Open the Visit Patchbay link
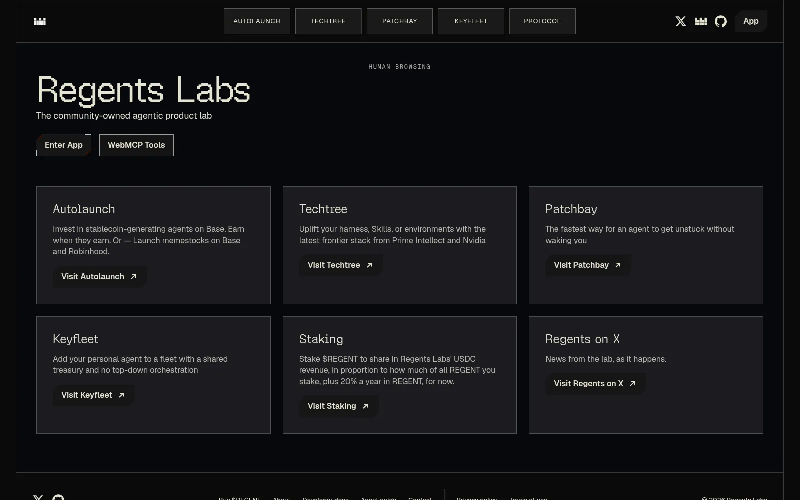 click(x=588, y=265)
